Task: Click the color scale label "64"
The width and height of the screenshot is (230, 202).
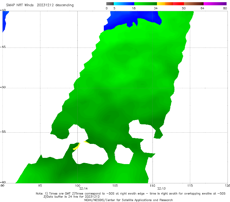Action: point(202,8)
